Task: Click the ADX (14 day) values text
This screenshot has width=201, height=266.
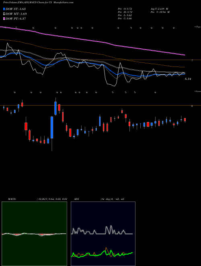Action: [x=112, y=199]
